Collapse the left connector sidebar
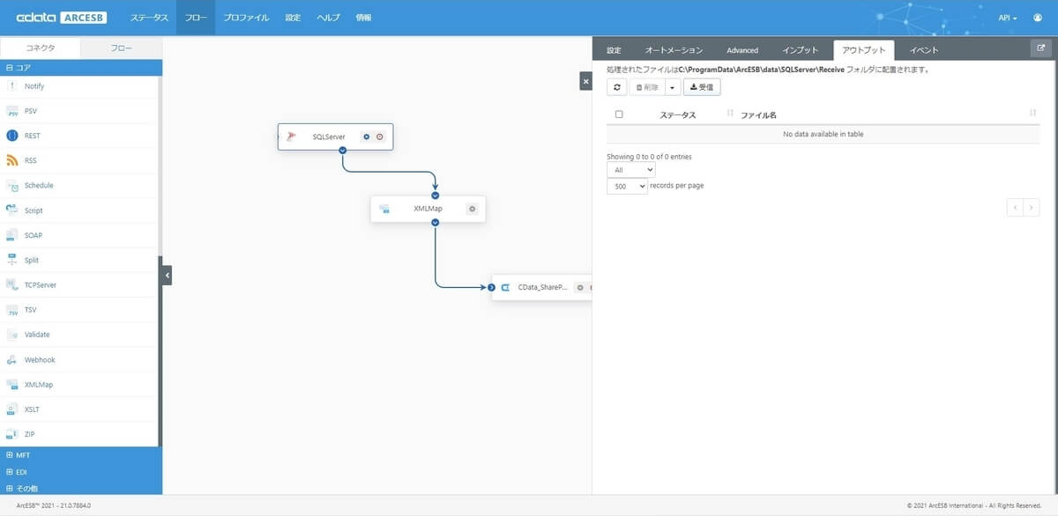1058x516 pixels. pyautogui.click(x=167, y=276)
